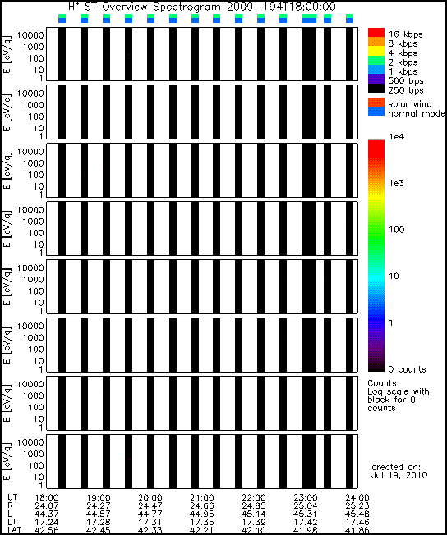Pick the black 250 bps legend swatch
The height and width of the screenshot is (535, 447).
[x=376, y=88]
